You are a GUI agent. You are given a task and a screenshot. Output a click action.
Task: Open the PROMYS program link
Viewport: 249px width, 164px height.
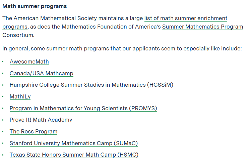click(x=83, y=108)
